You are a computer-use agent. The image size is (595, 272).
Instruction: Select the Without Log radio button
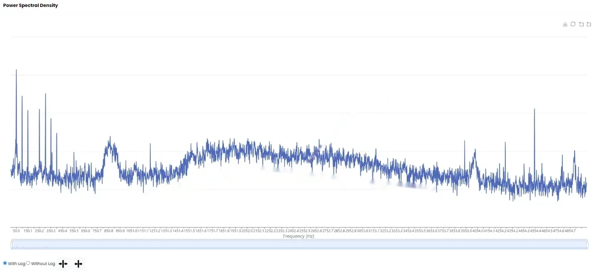tap(28, 263)
